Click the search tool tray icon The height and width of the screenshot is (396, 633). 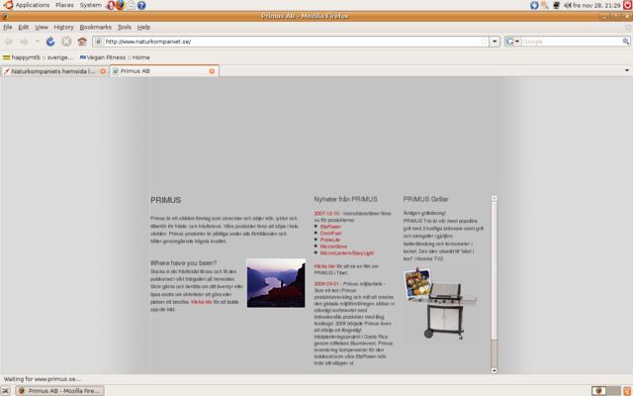(545, 5)
